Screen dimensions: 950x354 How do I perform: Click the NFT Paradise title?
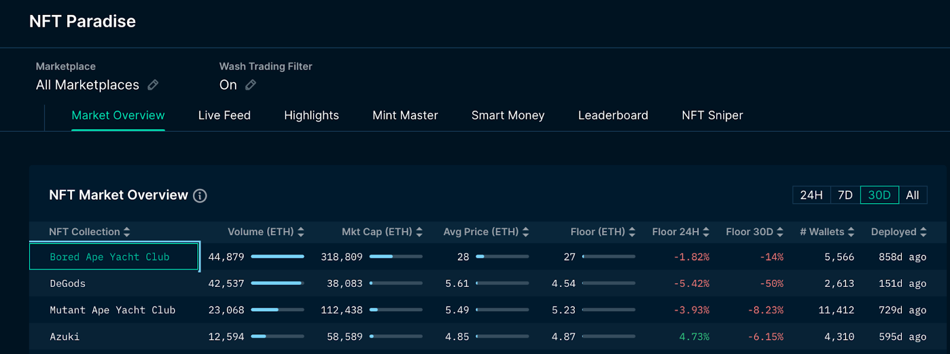[x=83, y=21]
